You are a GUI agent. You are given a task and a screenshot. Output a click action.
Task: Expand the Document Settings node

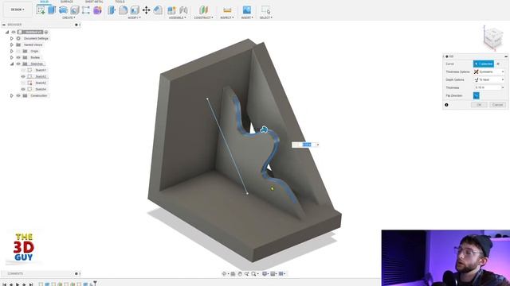point(12,38)
